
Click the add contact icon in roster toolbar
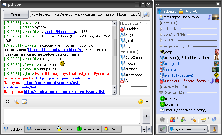[183, 119]
